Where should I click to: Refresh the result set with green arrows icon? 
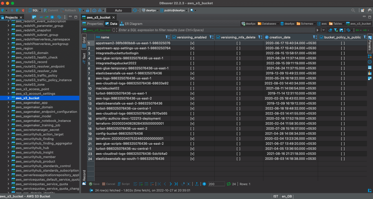pos(228,184)
